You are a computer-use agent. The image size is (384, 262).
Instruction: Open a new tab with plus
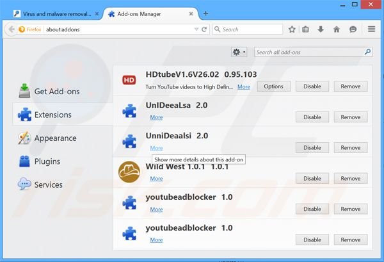click(205, 13)
